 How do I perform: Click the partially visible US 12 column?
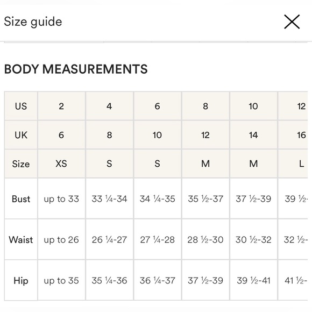pos(293,106)
